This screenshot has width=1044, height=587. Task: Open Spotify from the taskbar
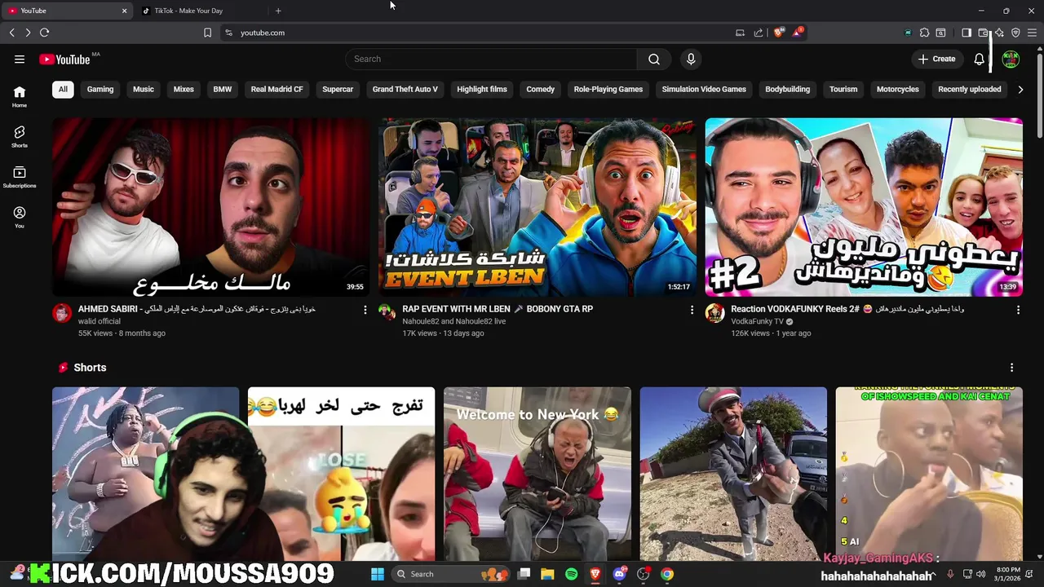pyautogui.click(x=571, y=574)
